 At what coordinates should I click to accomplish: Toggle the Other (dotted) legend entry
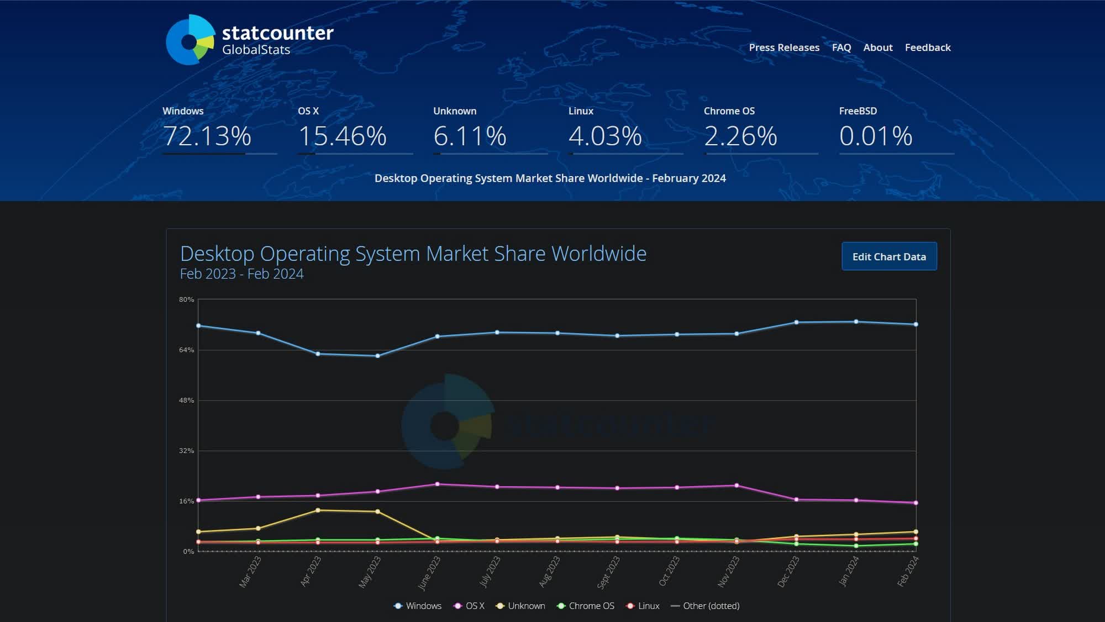coord(705,606)
